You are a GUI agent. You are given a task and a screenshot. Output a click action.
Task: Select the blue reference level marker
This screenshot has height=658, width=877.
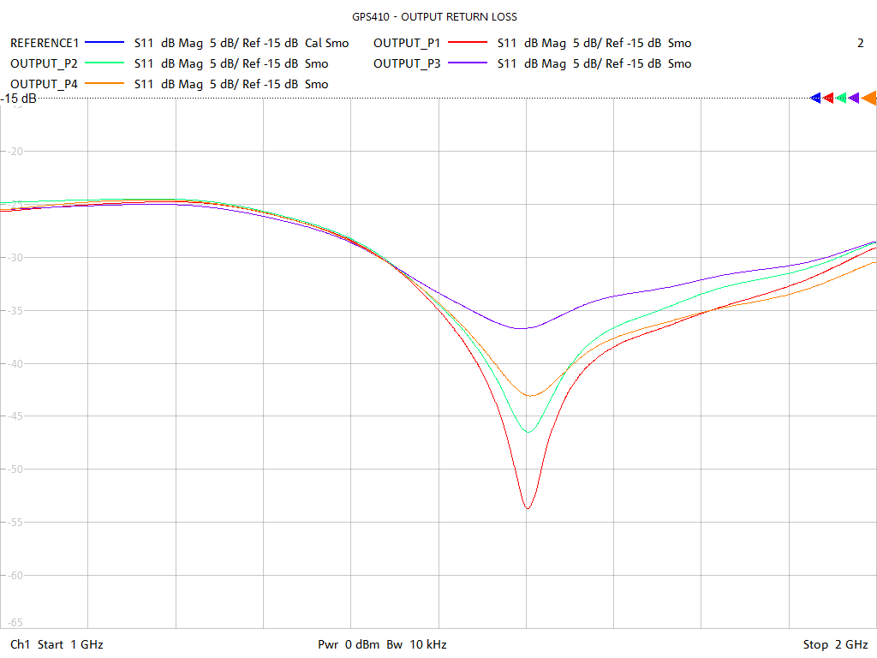tap(815, 99)
